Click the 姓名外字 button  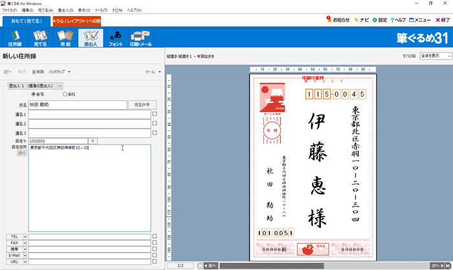[142, 105]
